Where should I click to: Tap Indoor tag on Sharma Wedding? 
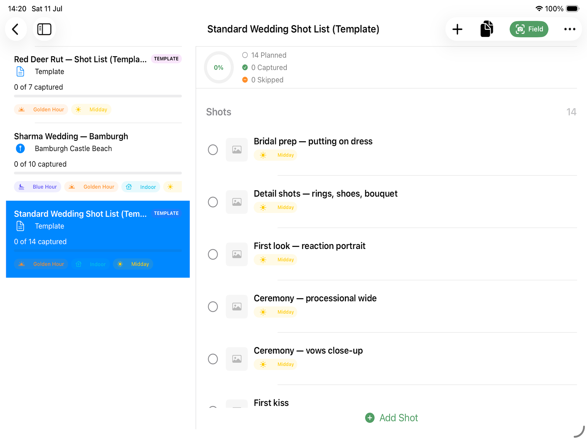(x=141, y=187)
